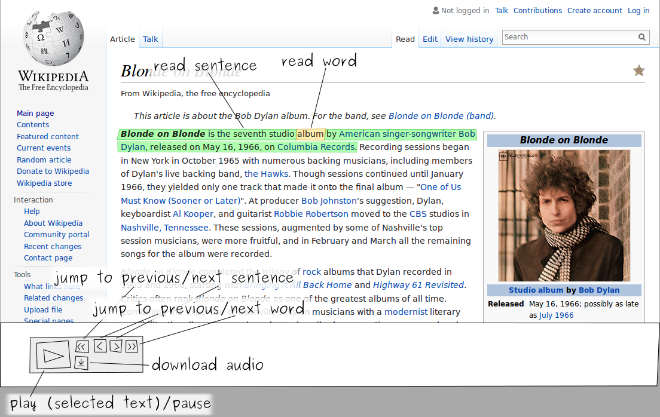Viewport: 660px width, 417px height.
Task: Open Bob Johnston link
Action: pyautogui.click(x=329, y=201)
